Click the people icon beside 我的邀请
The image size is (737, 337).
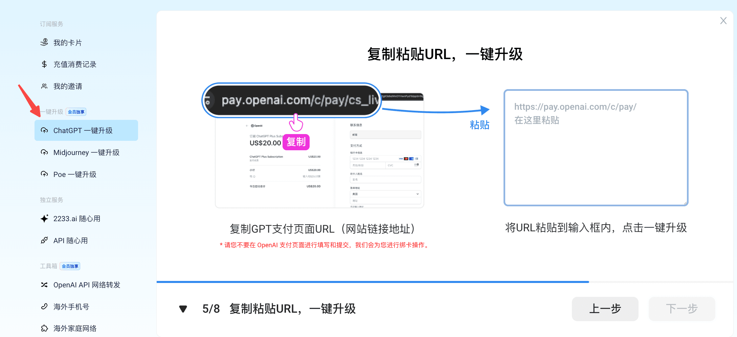click(44, 86)
